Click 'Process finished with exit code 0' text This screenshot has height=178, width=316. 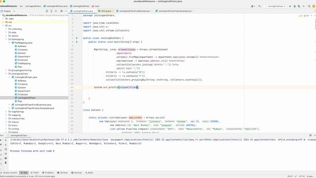coord(32,151)
